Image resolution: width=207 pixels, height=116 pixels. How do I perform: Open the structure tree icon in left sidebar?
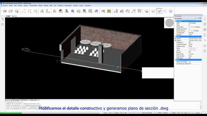click(3, 19)
